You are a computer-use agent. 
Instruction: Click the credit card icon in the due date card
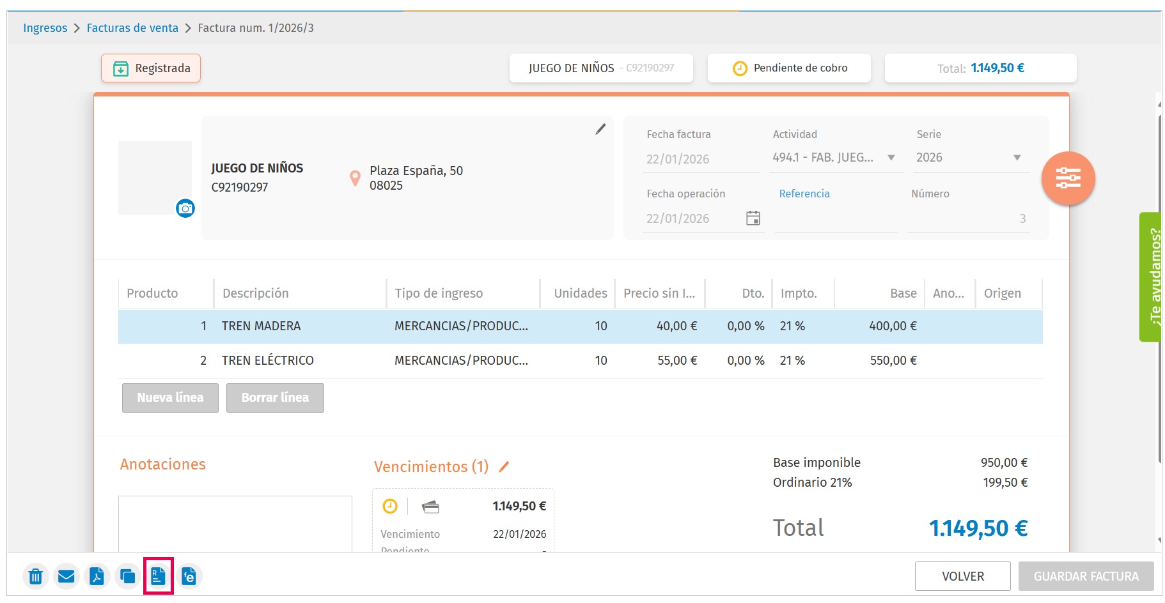pyautogui.click(x=430, y=507)
